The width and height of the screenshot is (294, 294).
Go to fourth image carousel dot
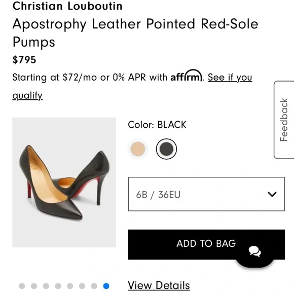tap(58, 286)
